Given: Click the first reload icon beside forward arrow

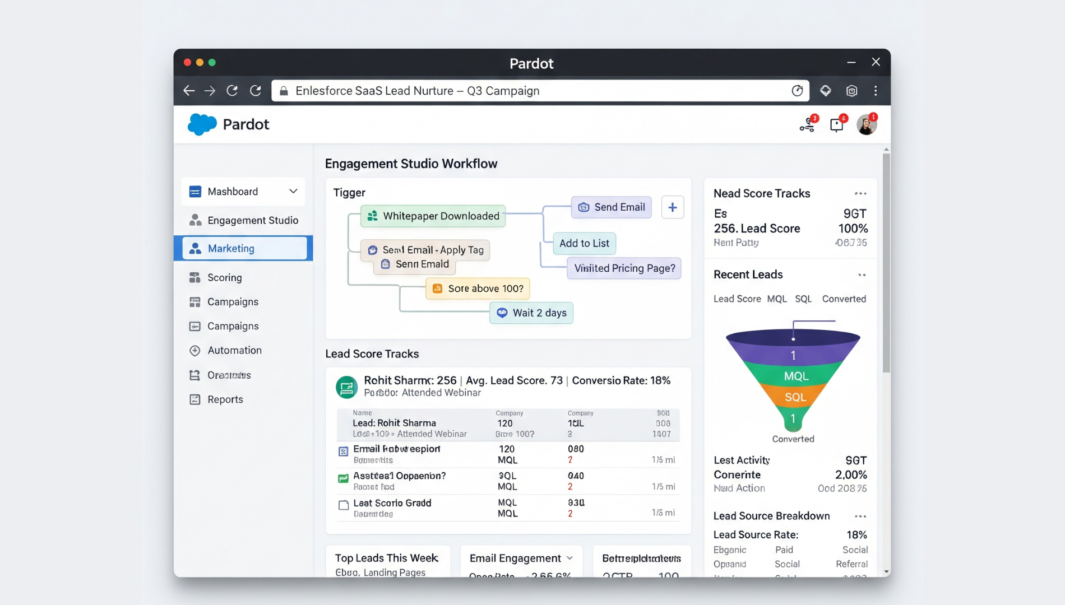Looking at the screenshot, I should coord(232,91).
